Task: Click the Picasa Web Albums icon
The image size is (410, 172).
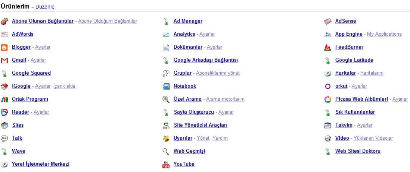Action: coord(327,100)
